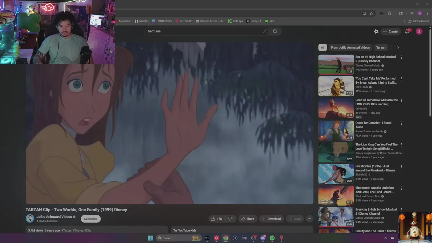Open the Chrome extensions puzzle icon

tap(389, 13)
